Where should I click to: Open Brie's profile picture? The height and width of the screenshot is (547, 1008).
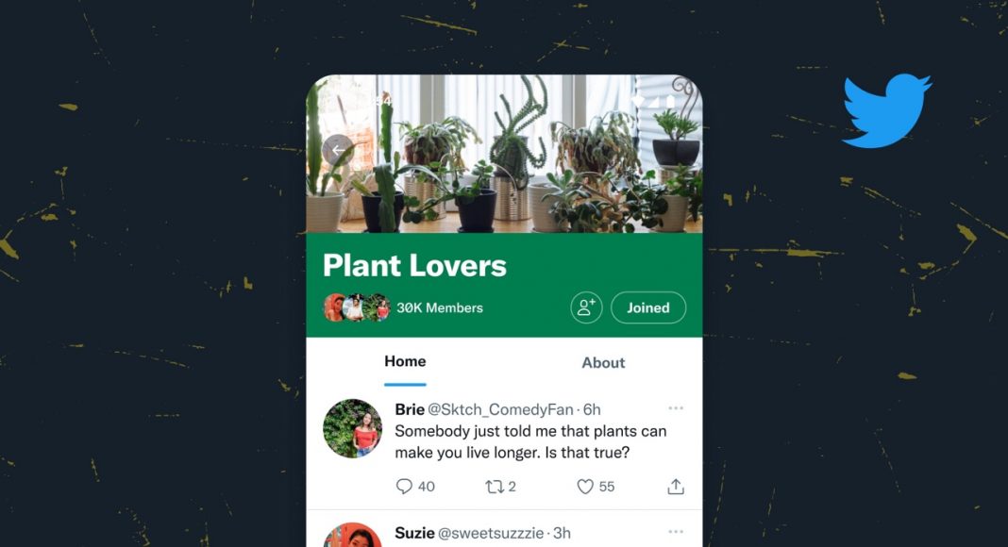click(352, 428)
